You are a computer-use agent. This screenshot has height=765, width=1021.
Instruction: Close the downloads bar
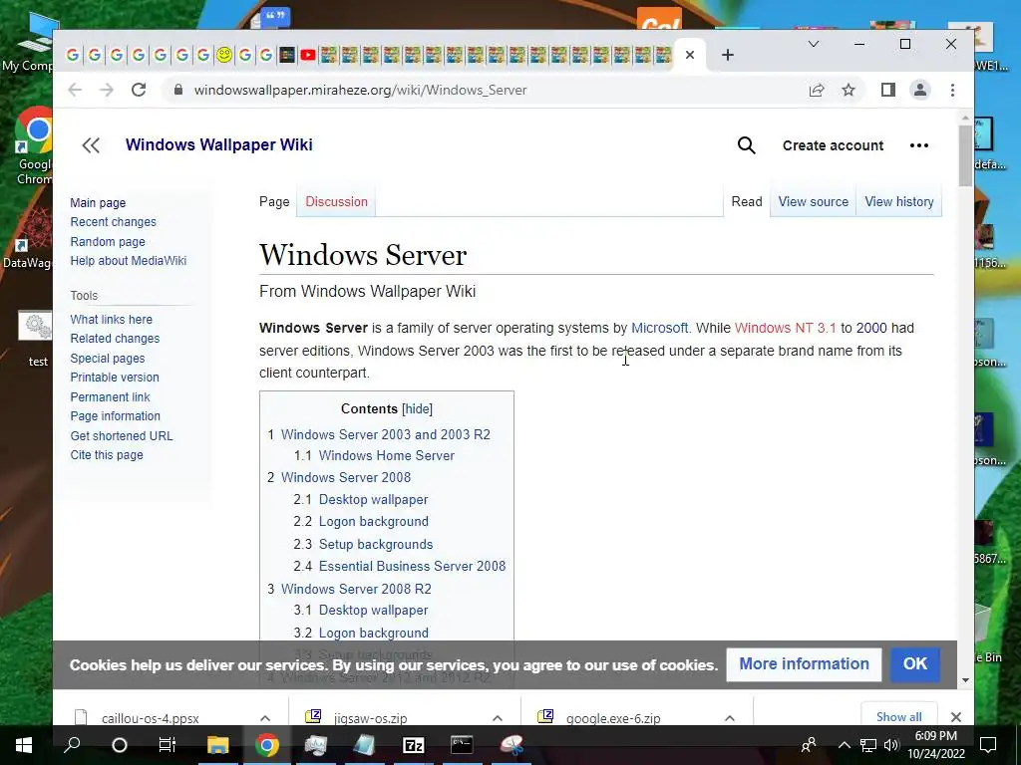point(956,717)
